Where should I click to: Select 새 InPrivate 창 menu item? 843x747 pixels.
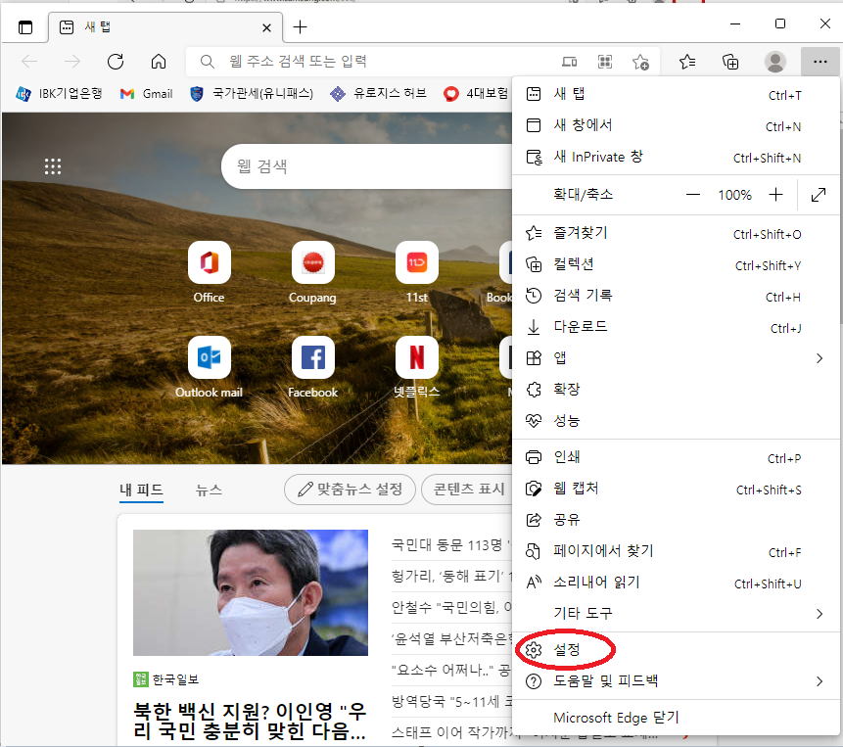pos(676,157)
